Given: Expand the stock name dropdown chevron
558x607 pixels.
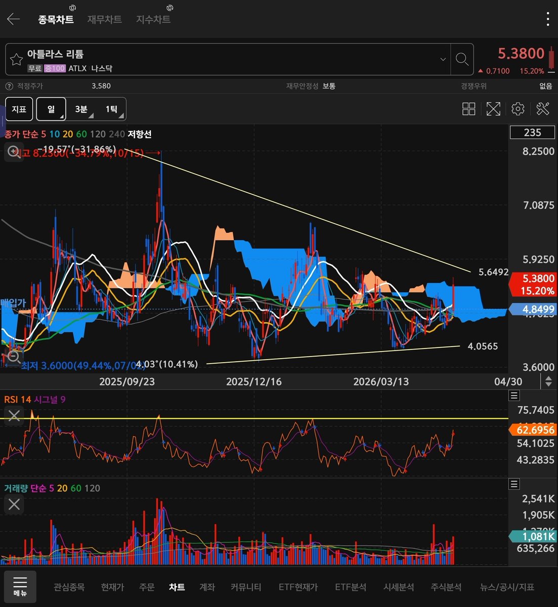Looking at the screenshot, I should [x=443, y=59].
